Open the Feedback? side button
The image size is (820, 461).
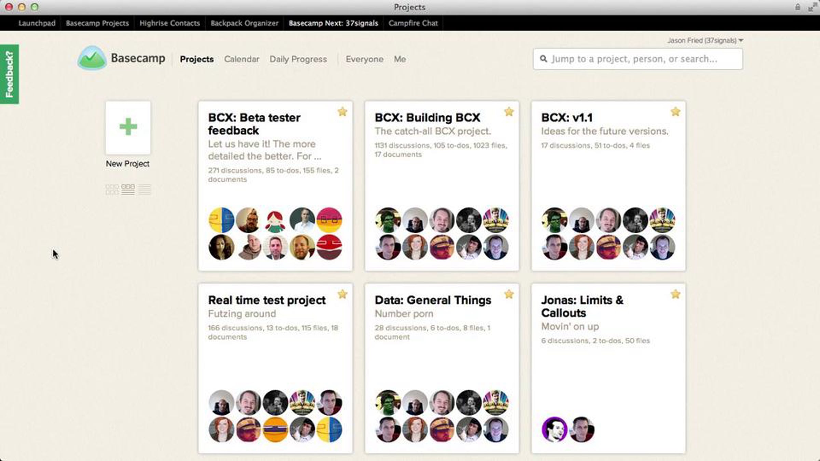[x=10, y=74]
